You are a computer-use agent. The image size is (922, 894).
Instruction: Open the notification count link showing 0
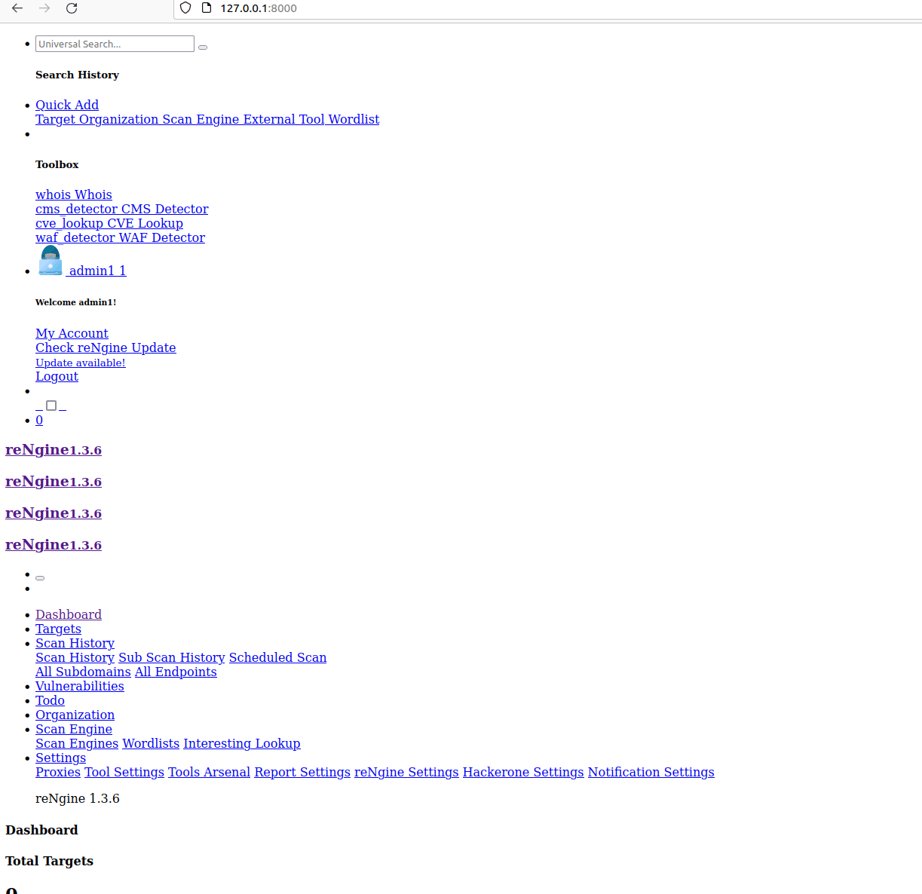click(x=39, y=420)
